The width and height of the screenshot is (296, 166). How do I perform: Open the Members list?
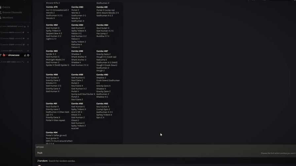tap(8, 18)
